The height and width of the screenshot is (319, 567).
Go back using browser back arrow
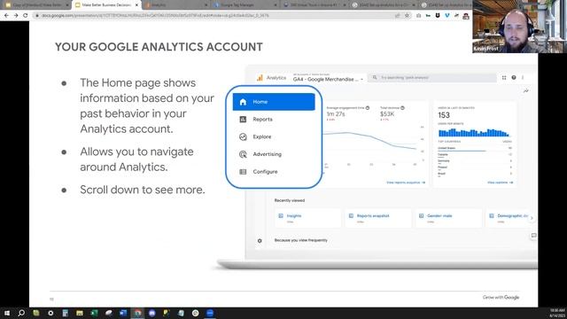[x=6, y=16]
